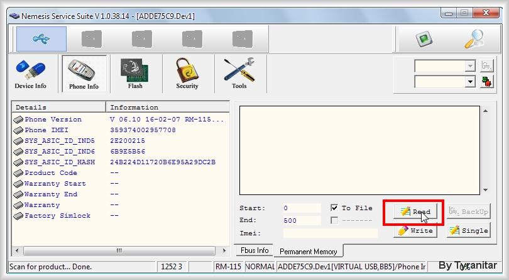Click the right scroll arrow of details list
The image size is (509, 280).
224,250
